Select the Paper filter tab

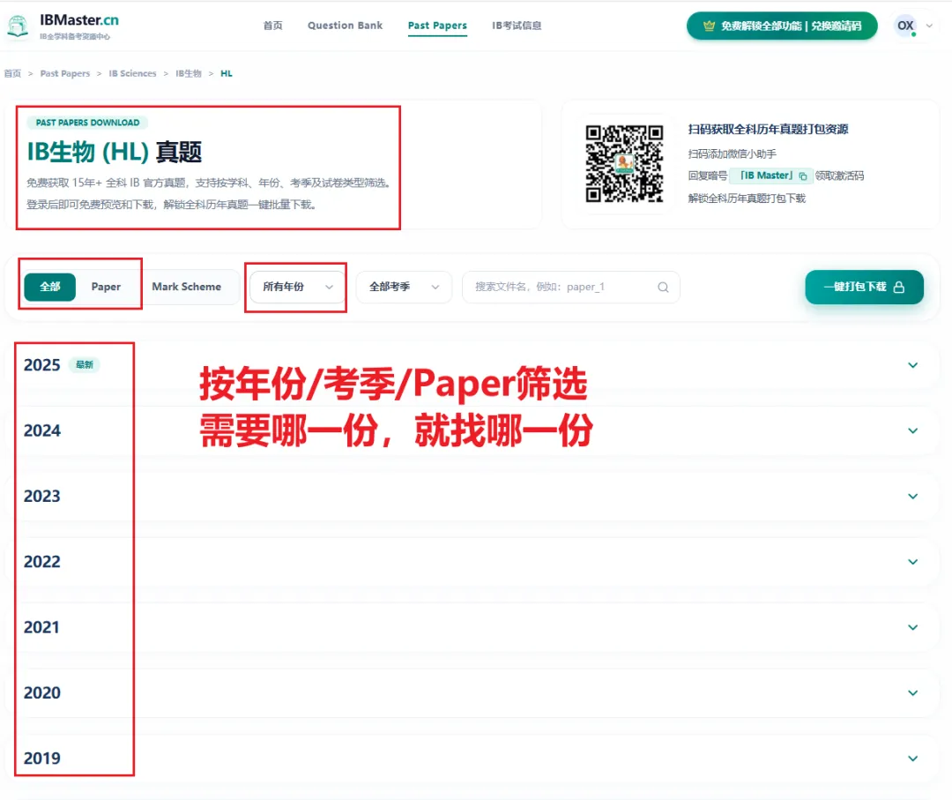tap(106, 287)
